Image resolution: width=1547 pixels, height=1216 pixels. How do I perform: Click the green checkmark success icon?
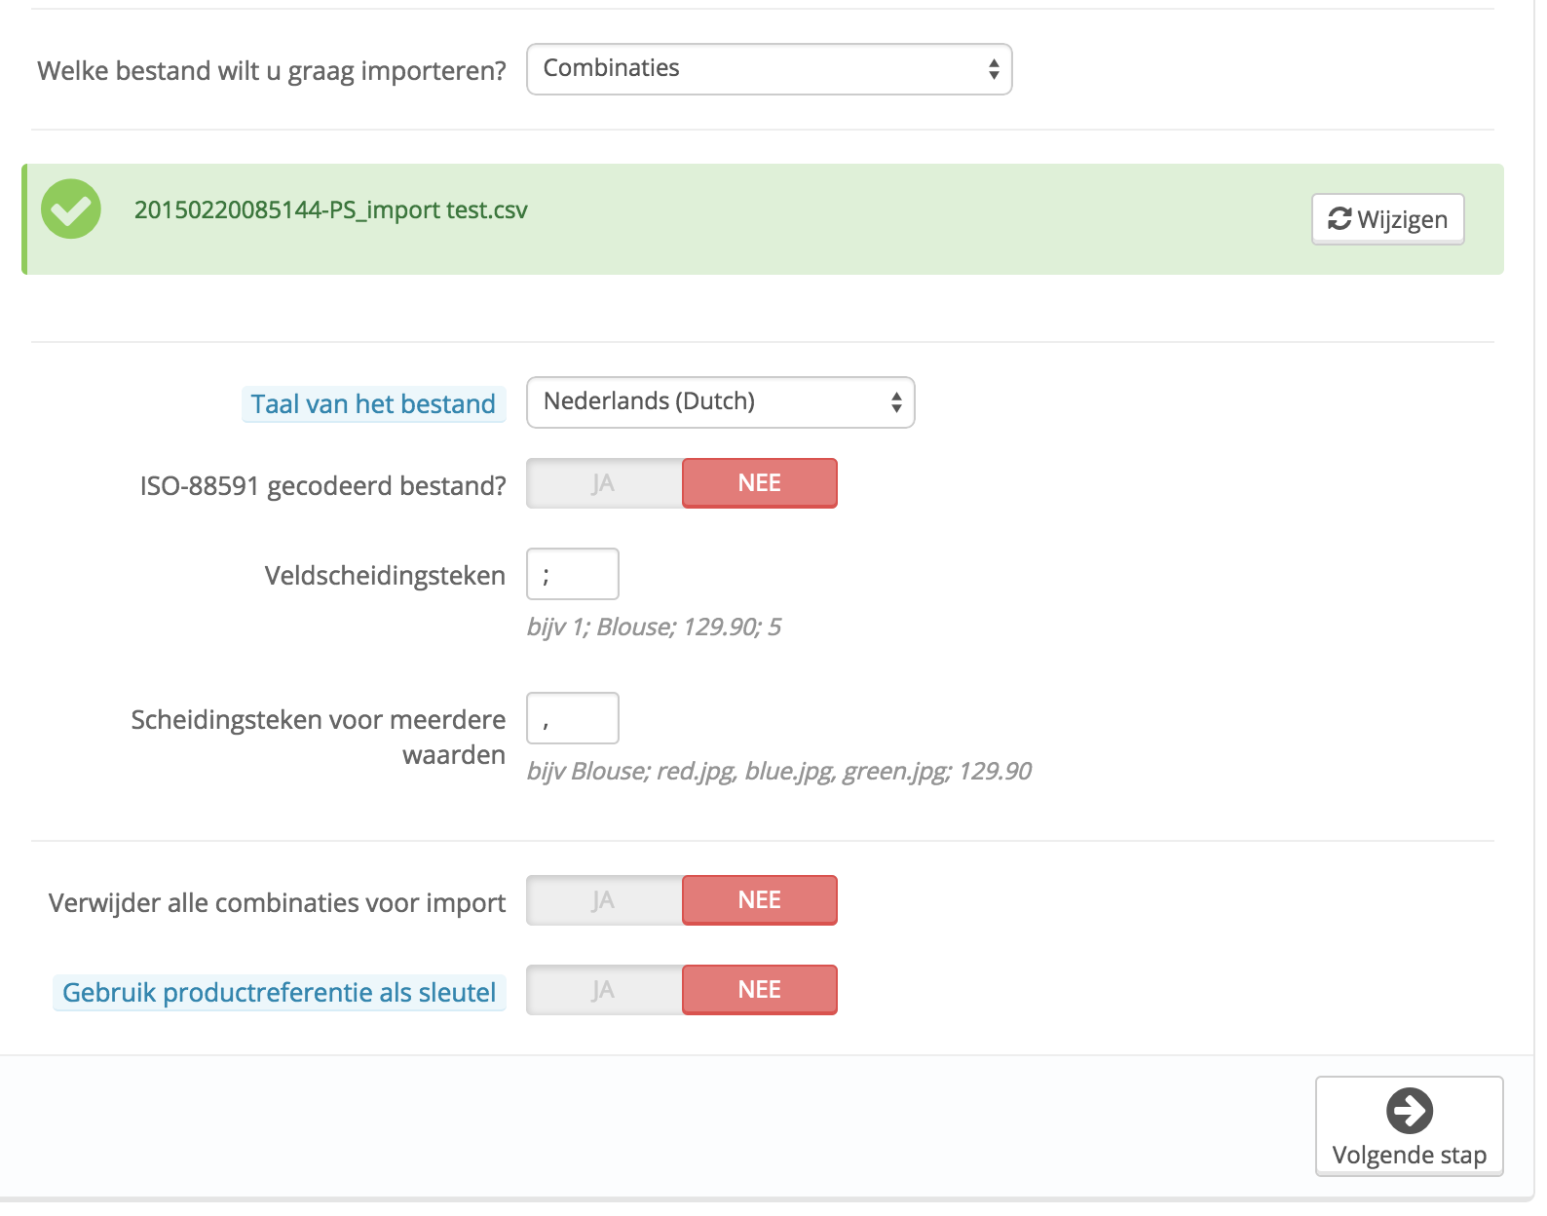click(x=71, y=209)
